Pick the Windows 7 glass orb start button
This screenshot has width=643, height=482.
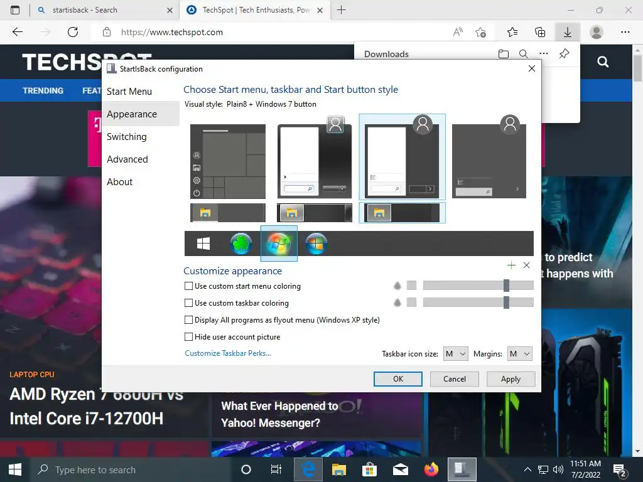pyautogui.click(x=279, y=244)
